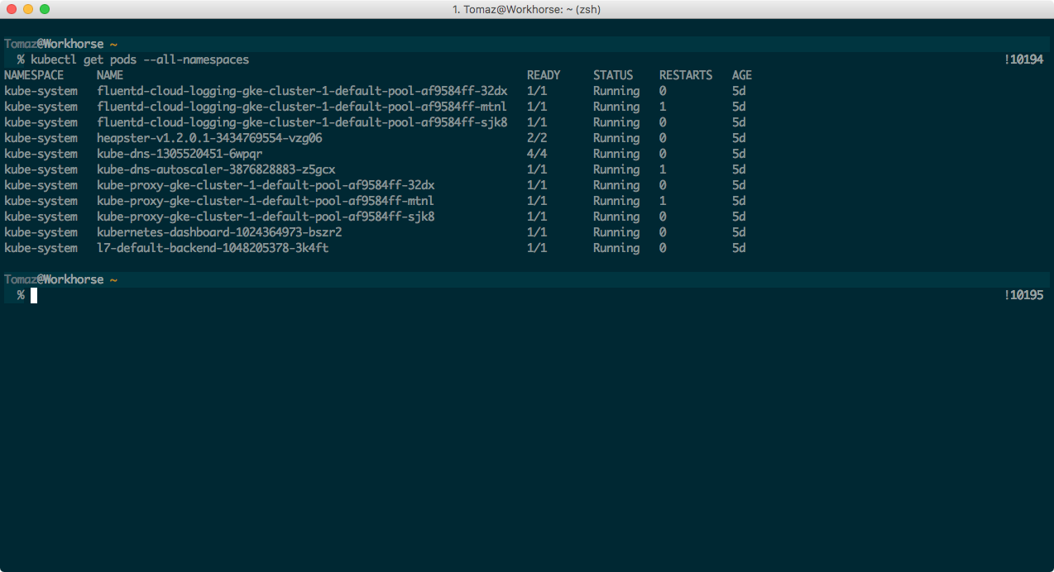Click pod name fluentd-cloud-logging ending in 32dx
The width and height of the screenshot is (1054, 572).
302,91
